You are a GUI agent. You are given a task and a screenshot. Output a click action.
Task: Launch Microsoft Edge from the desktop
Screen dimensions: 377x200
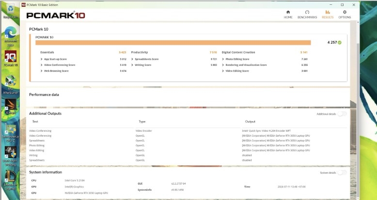[11, 36]
